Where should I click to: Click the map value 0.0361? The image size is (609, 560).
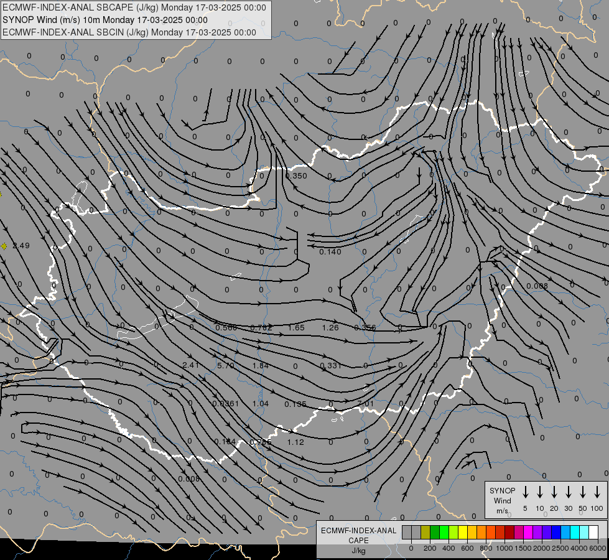pos(226,404)
